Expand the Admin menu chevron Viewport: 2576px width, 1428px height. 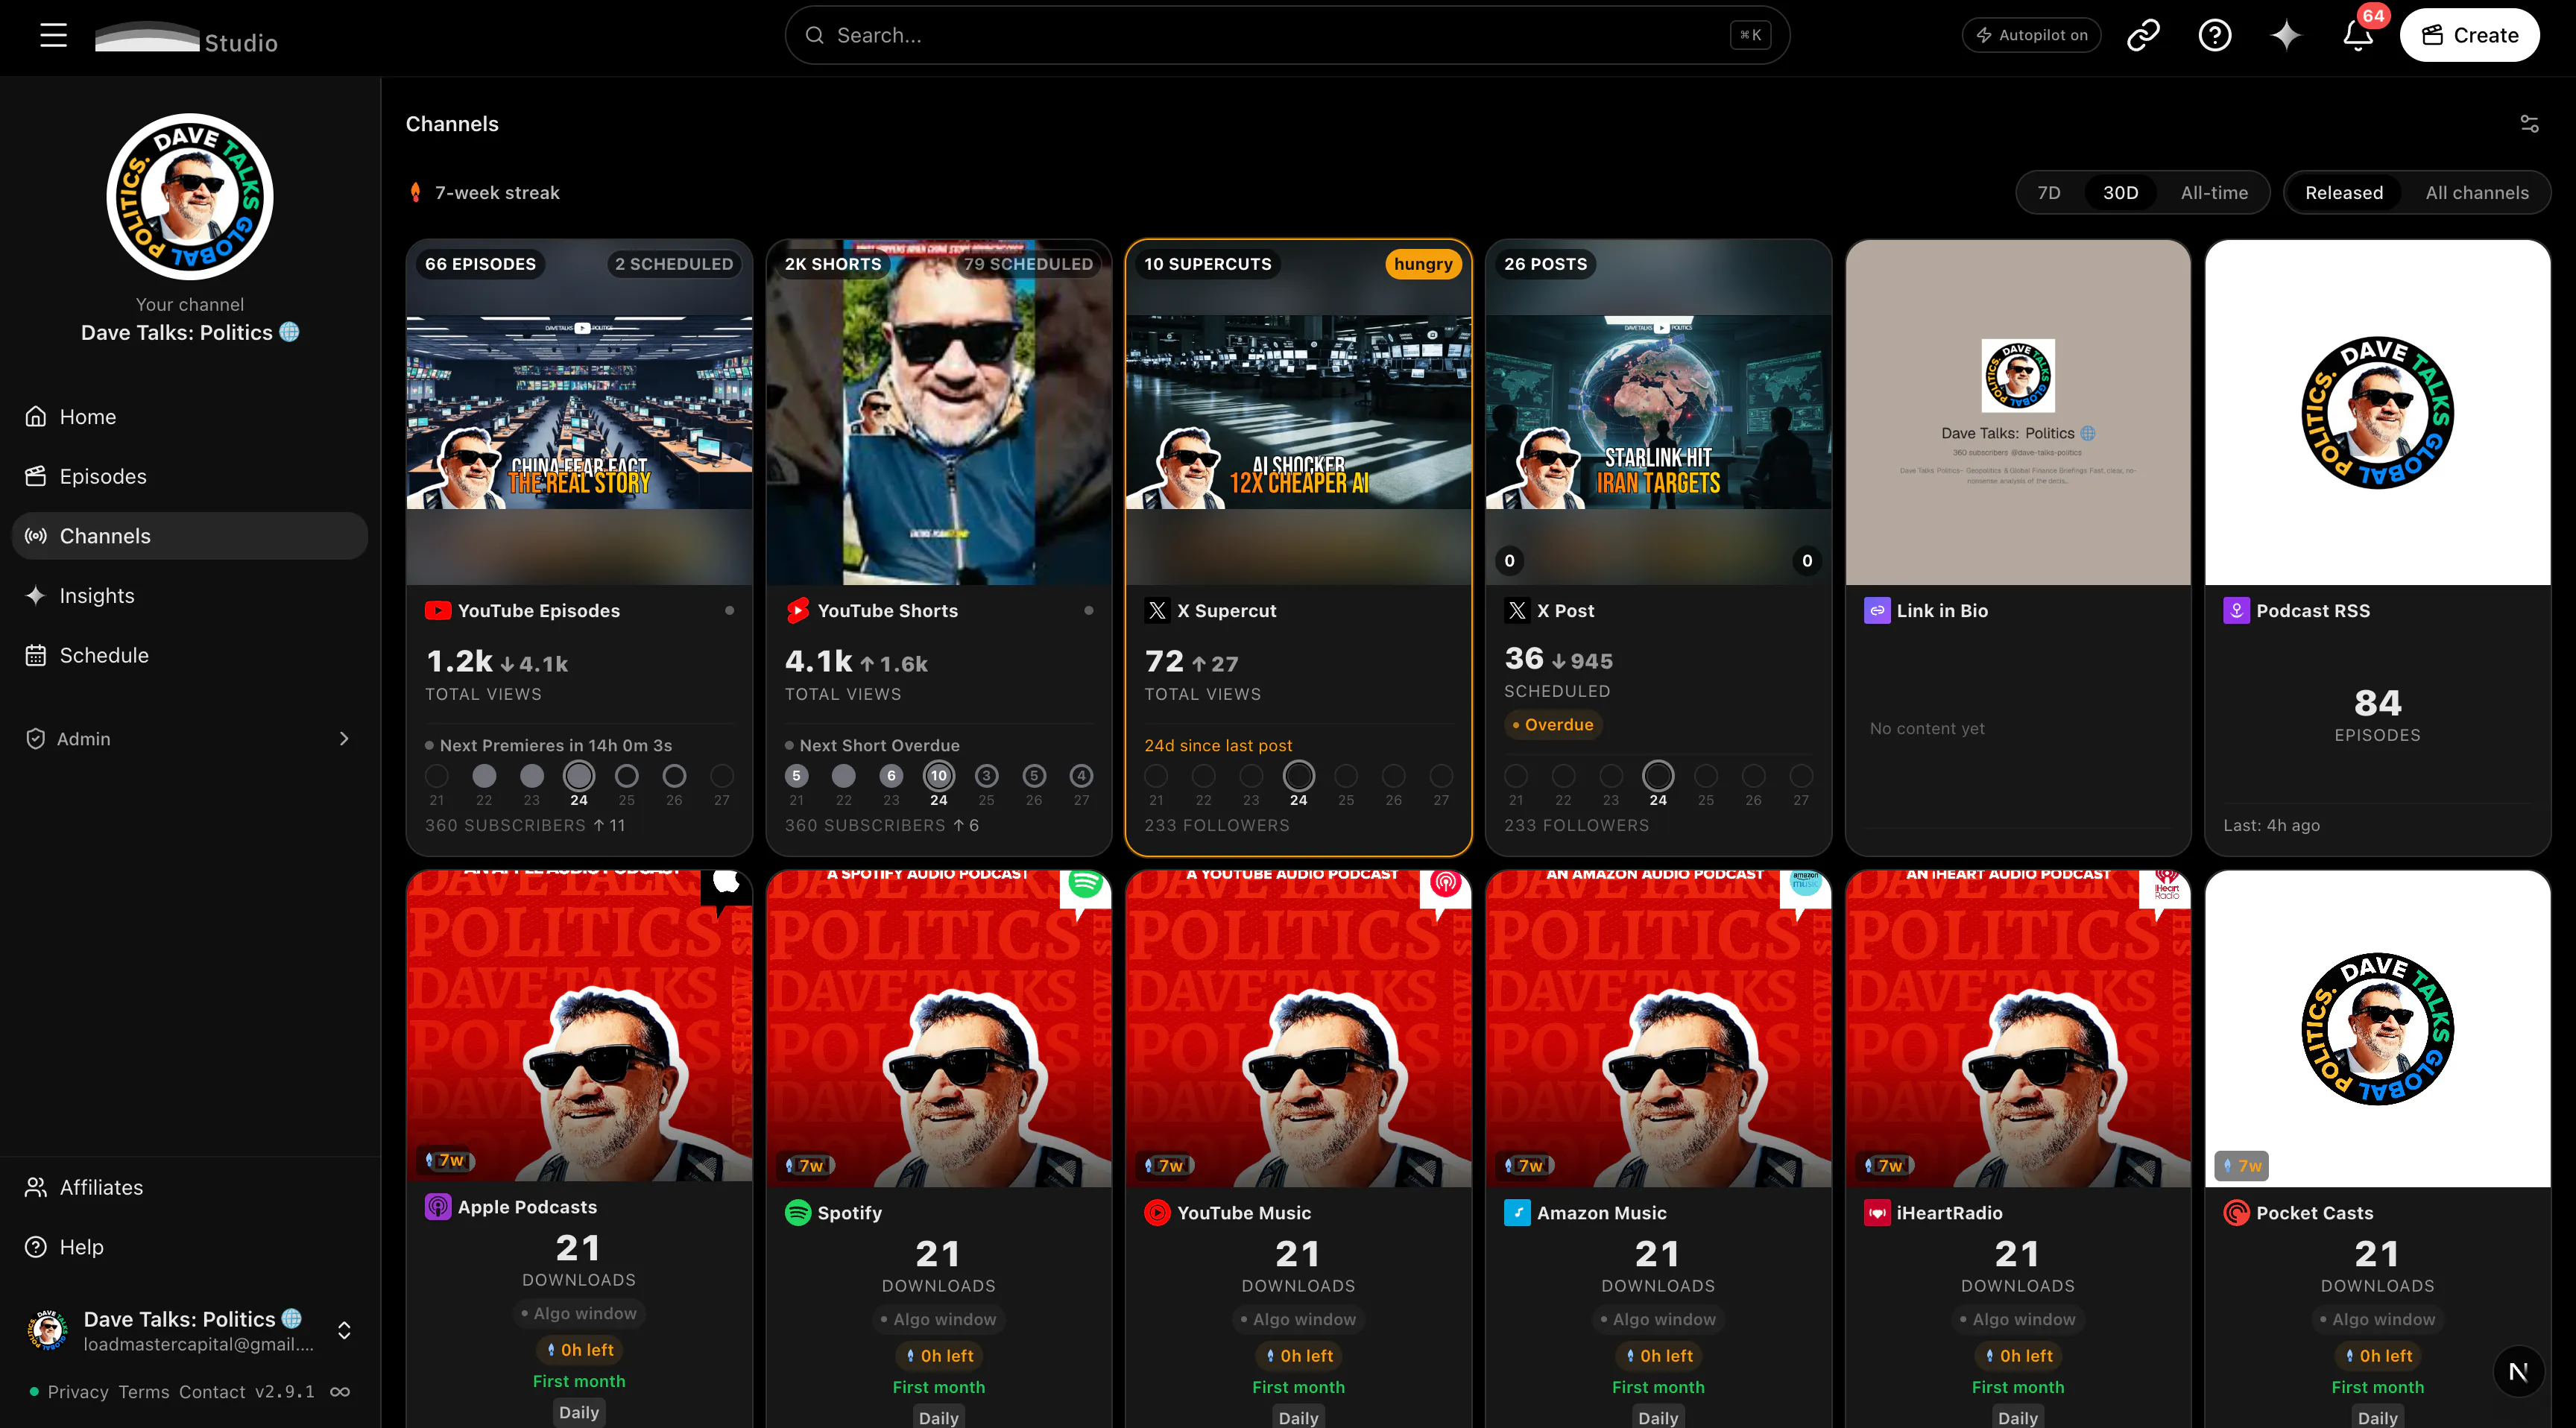tap(344, 738)
